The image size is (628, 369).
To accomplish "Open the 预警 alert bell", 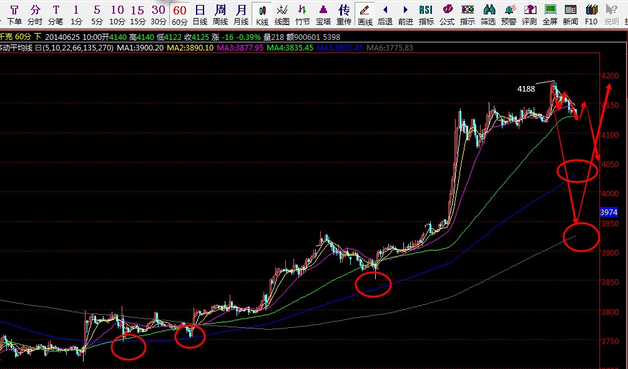I will (x=509, y=15).
